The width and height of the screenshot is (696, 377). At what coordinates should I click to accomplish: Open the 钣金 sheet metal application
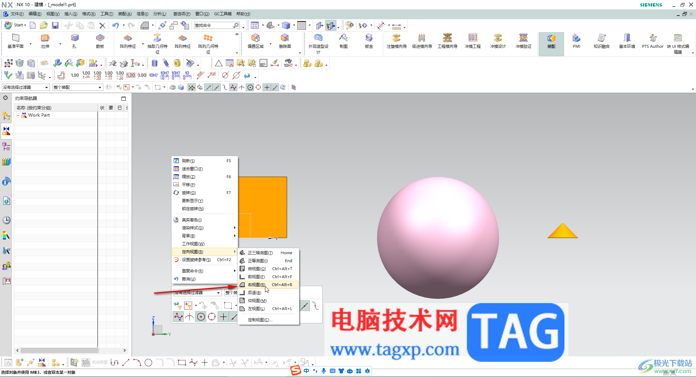click(369, 41)
